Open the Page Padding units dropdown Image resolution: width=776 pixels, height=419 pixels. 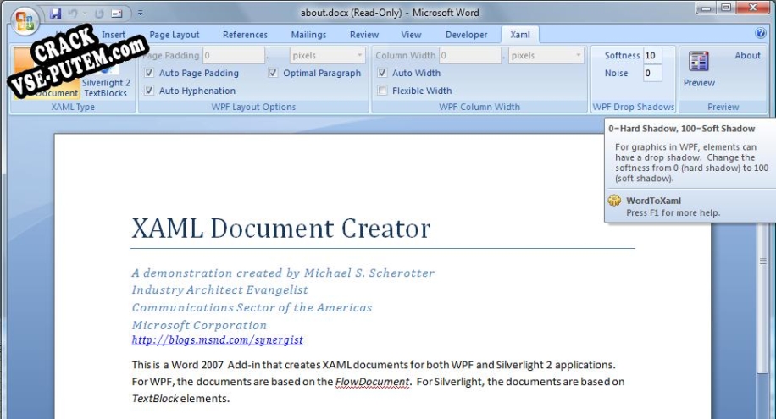pos(327,55)
